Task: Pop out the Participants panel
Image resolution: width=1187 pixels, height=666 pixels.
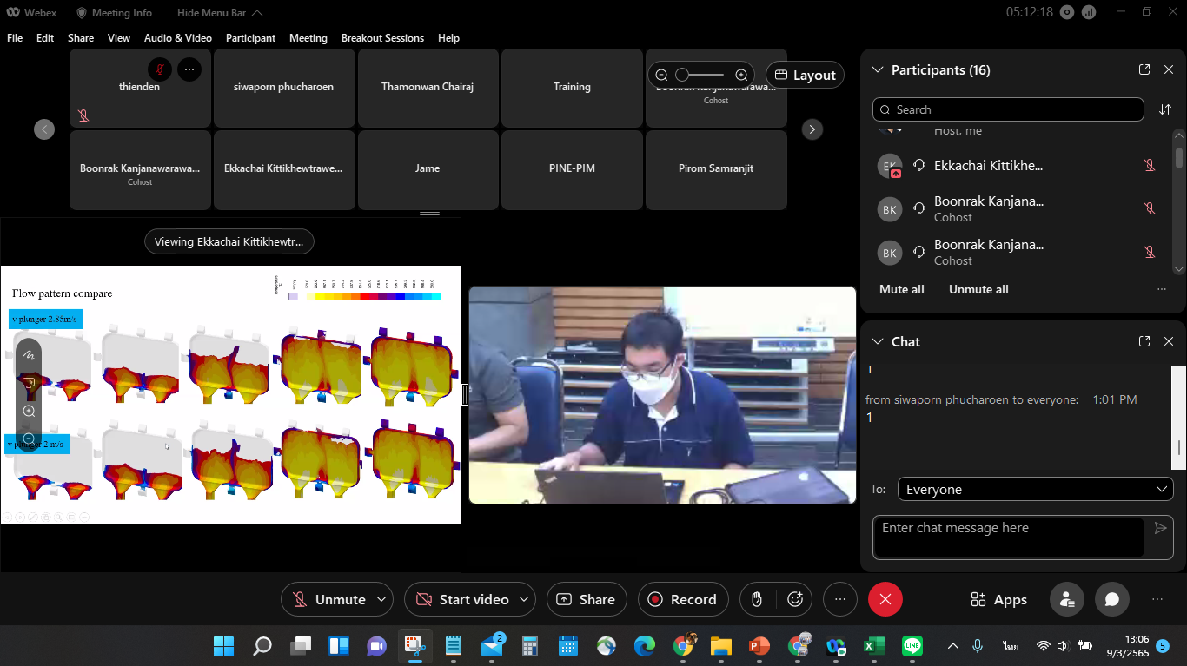Action: [1144, 69]
